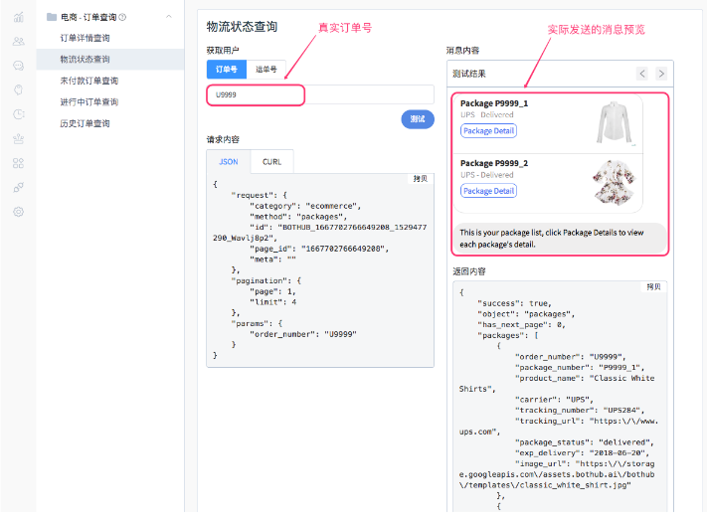Click the AI brain sidebar icon
The width and height of the screenshot is (707, 523).
click(18, 89)
